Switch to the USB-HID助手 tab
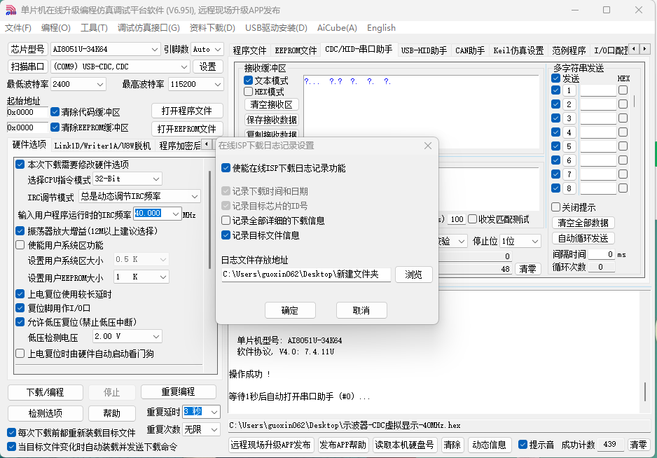 423,50
